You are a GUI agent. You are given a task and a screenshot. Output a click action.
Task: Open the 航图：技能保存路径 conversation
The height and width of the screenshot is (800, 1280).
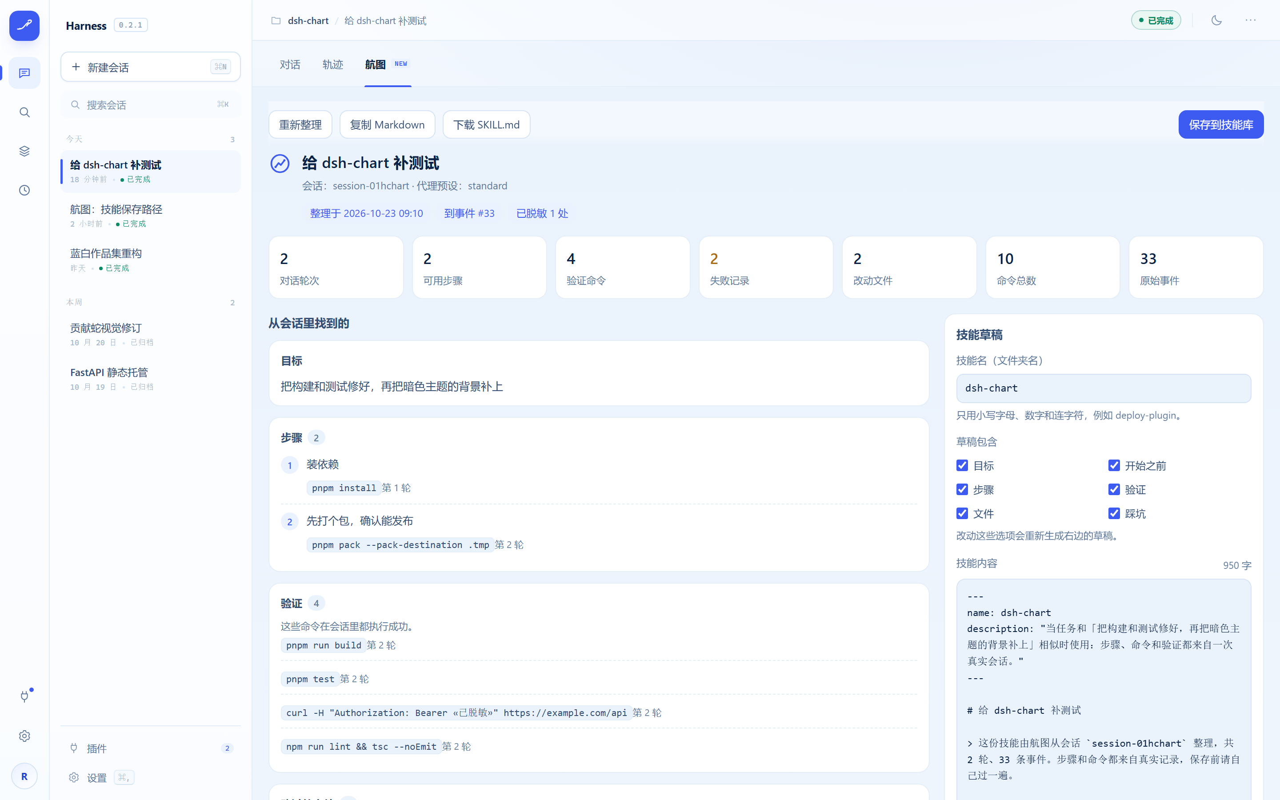coord(151,216)
